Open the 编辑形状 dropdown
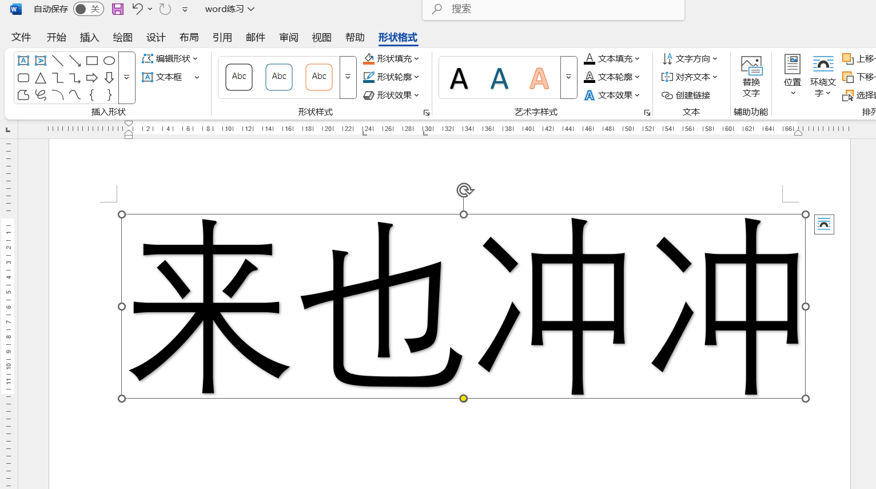 tap(170, 58)
